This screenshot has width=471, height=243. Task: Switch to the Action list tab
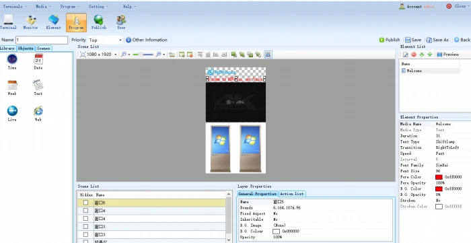tap(292, 194)
